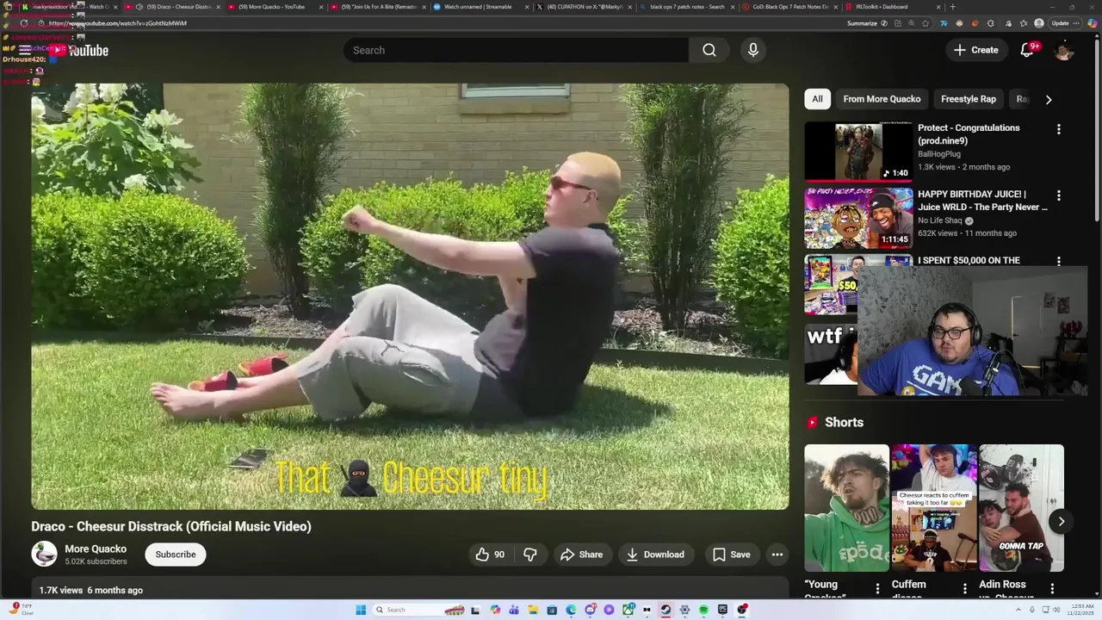Screen dimensions: 1102x620
Task: Dislike the video with thumbs down
Action: [530, 555]
